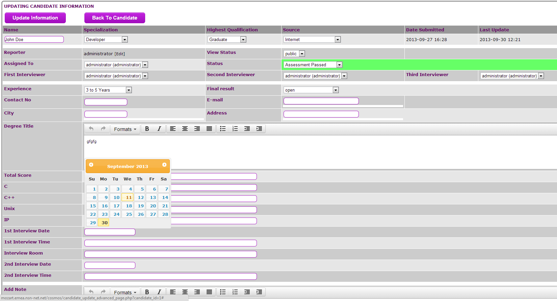The height and width of the screenshot is (301, 557).
Task: Click the 2nd Interview Time field
Action: (170, 276)
